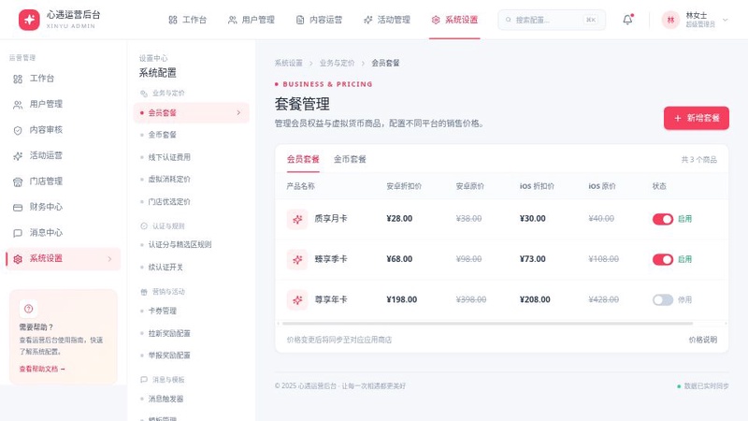The height and width of the screenshot is (421, 748).
Task: Click the 业务与定价 section icon
Action: coord(144,93)
